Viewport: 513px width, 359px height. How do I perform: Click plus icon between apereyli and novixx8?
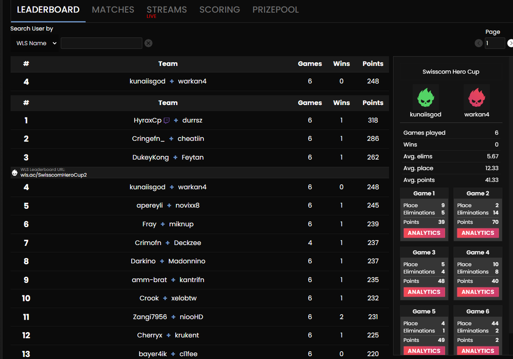click(x=169, y=206)
